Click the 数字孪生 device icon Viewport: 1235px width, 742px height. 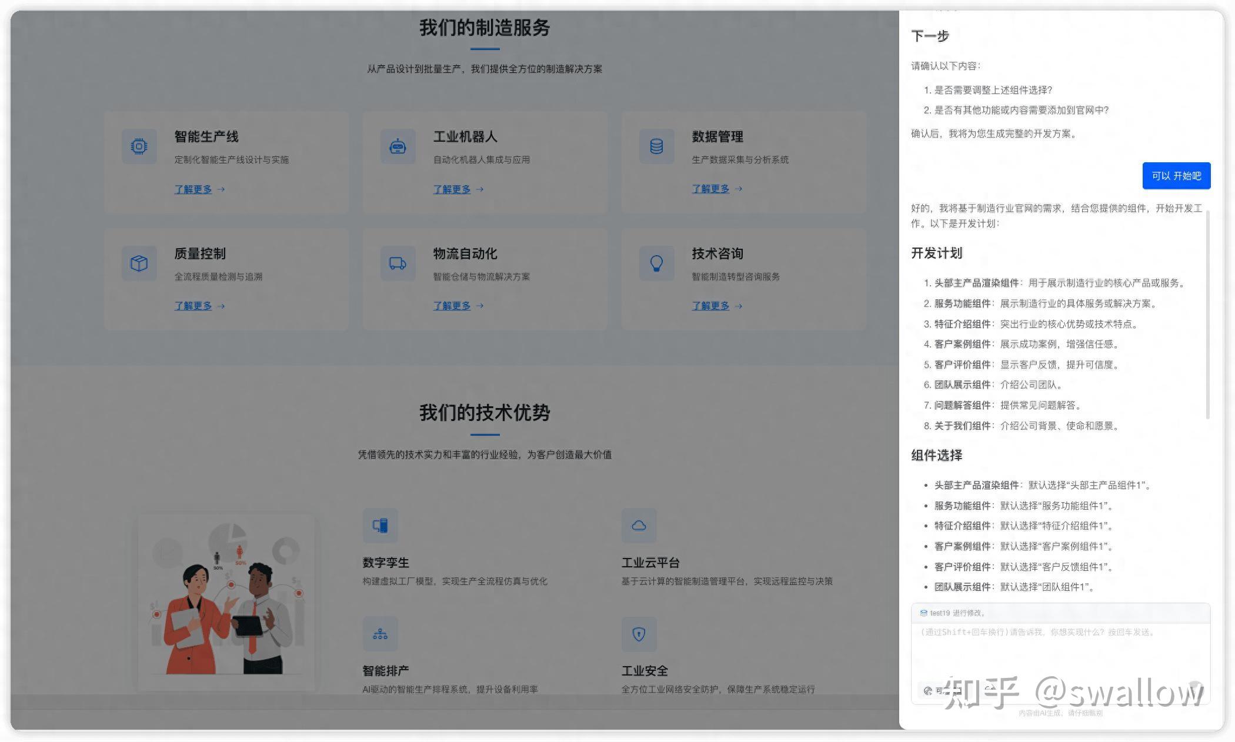pyautogui.click(x=380, y=525)
